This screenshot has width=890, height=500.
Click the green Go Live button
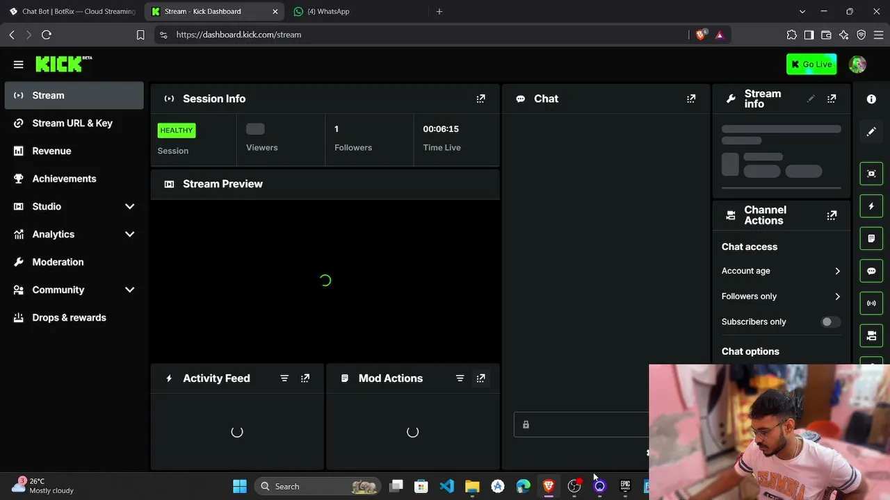tap(811, 65)
